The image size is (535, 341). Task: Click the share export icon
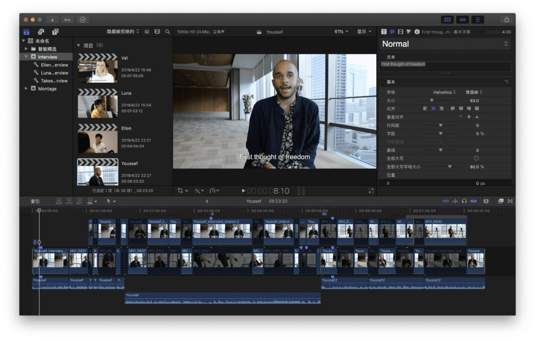click(x=507, y=20)
